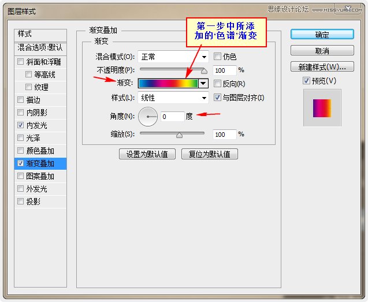
Task: Tick the 反向(R) reverse checkbox
Action: [217, 83]
